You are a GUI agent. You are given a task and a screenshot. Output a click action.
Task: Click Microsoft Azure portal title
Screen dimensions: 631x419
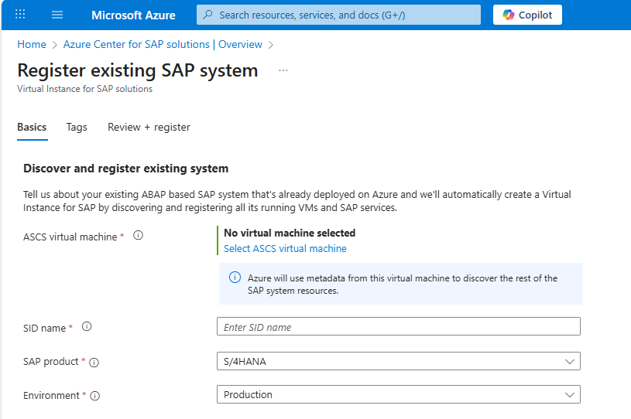point(133,15)
